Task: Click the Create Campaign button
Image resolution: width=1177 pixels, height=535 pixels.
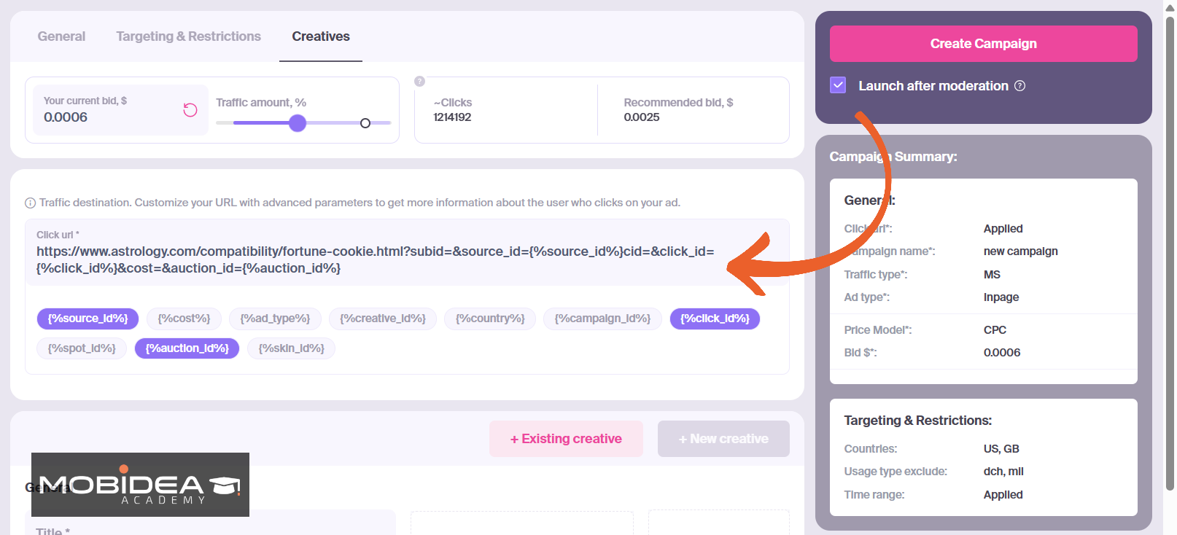Action: 983,44
